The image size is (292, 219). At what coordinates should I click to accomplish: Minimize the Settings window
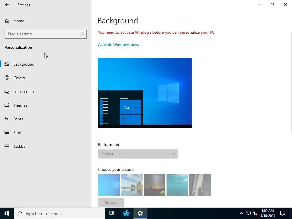tap(259, 5)
